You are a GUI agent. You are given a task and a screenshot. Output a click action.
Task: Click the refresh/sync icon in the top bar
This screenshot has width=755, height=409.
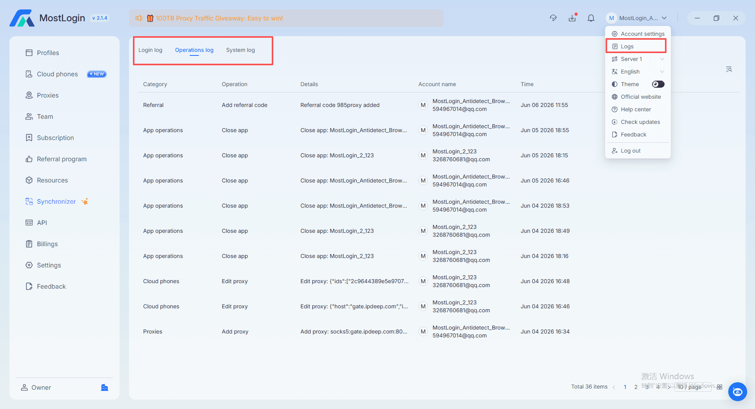click(553, 18)
